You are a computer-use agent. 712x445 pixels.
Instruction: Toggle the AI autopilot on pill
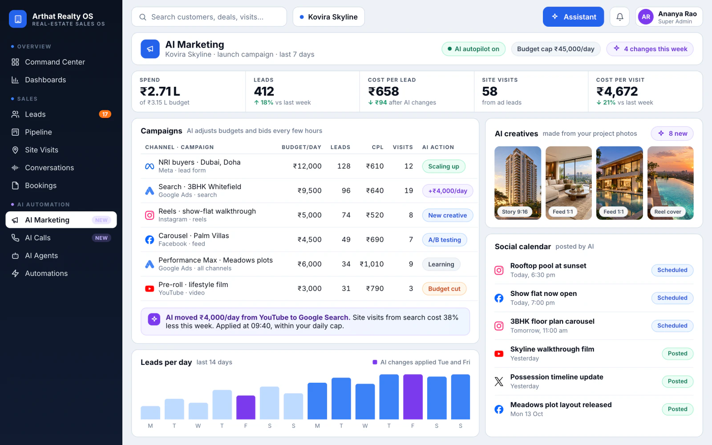click(x=473, y=49)
